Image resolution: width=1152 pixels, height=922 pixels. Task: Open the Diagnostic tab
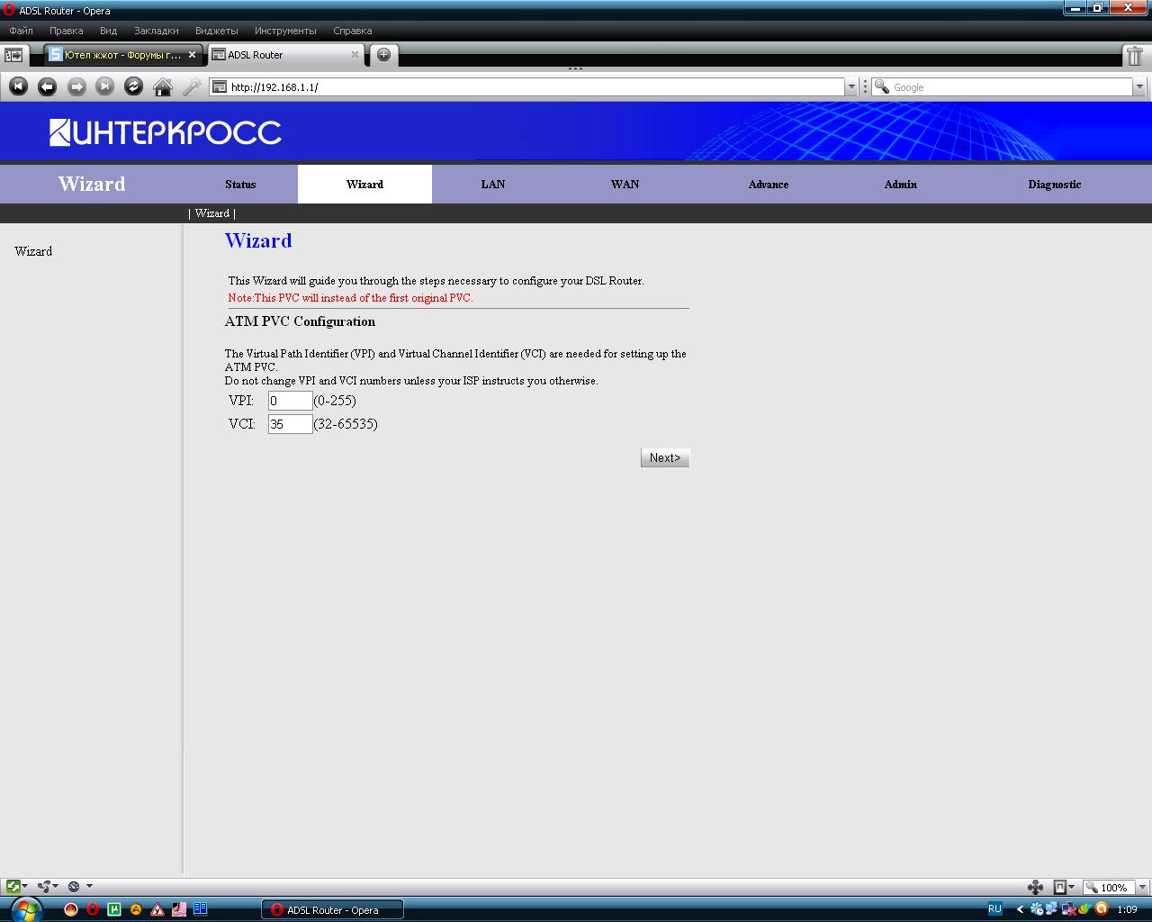(1054, 184)
